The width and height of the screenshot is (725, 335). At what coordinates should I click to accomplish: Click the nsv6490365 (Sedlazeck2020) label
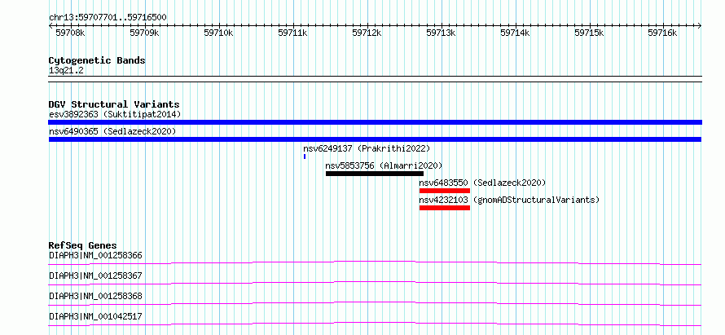[112, 131]
